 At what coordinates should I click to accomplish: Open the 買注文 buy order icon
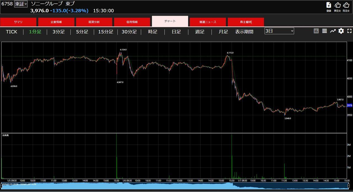pos(337,5)
